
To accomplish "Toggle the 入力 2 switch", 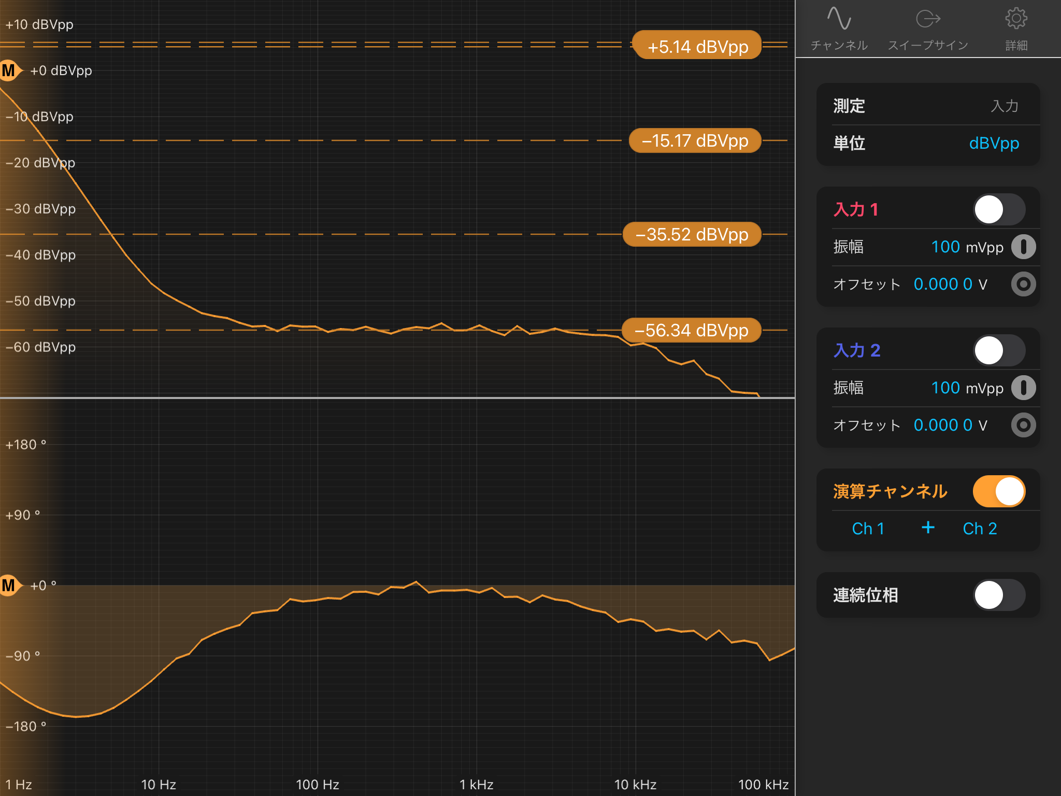I will pyautogui.click(x=999, y=350).
